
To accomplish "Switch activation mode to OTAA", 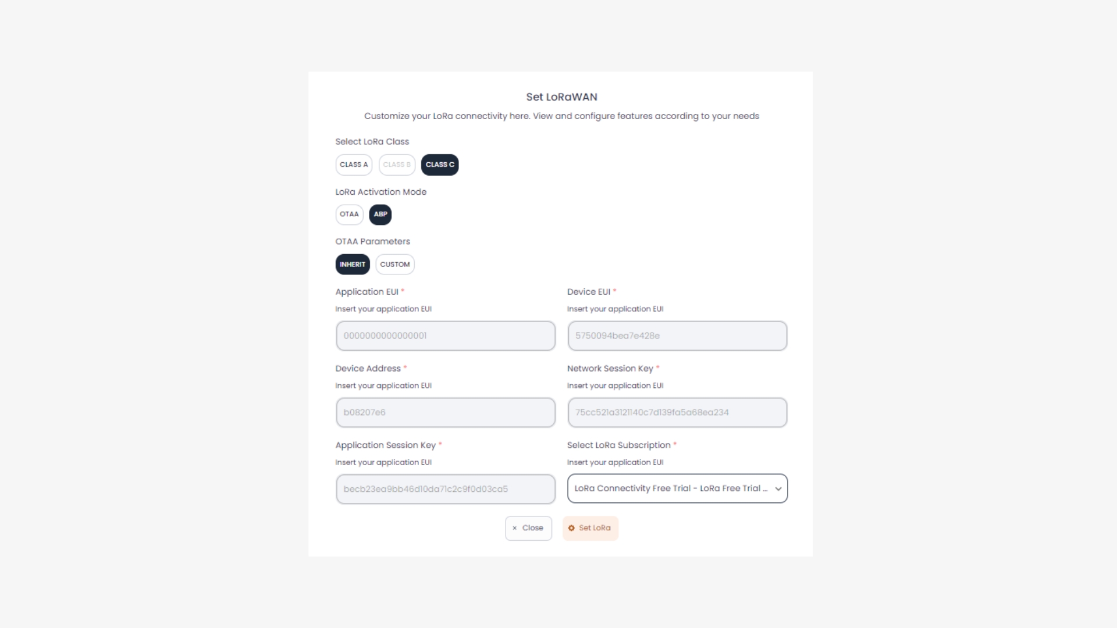I will 349,215.
